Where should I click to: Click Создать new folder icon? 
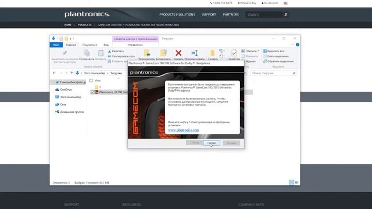[213, 53]
